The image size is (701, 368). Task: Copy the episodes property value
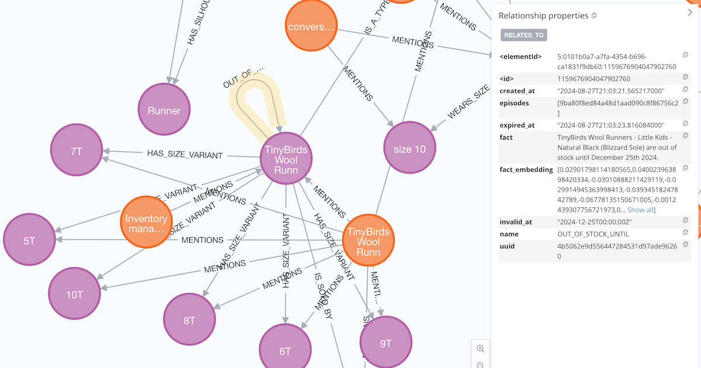coord(686,102)
